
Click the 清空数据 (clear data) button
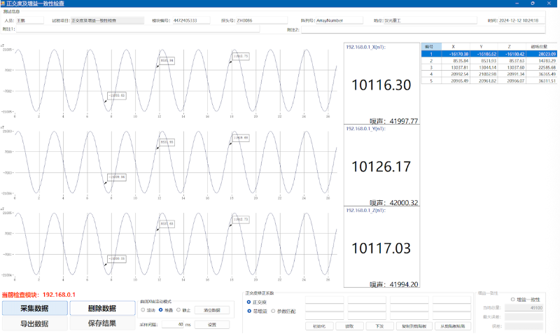211,310
